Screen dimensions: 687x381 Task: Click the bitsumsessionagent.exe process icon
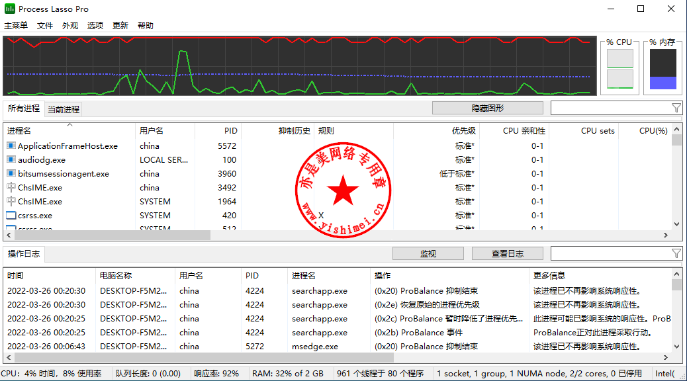pos(11,173)
